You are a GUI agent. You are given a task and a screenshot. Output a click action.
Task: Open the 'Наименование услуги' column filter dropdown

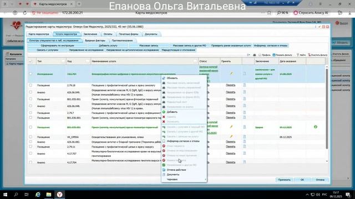195,61
